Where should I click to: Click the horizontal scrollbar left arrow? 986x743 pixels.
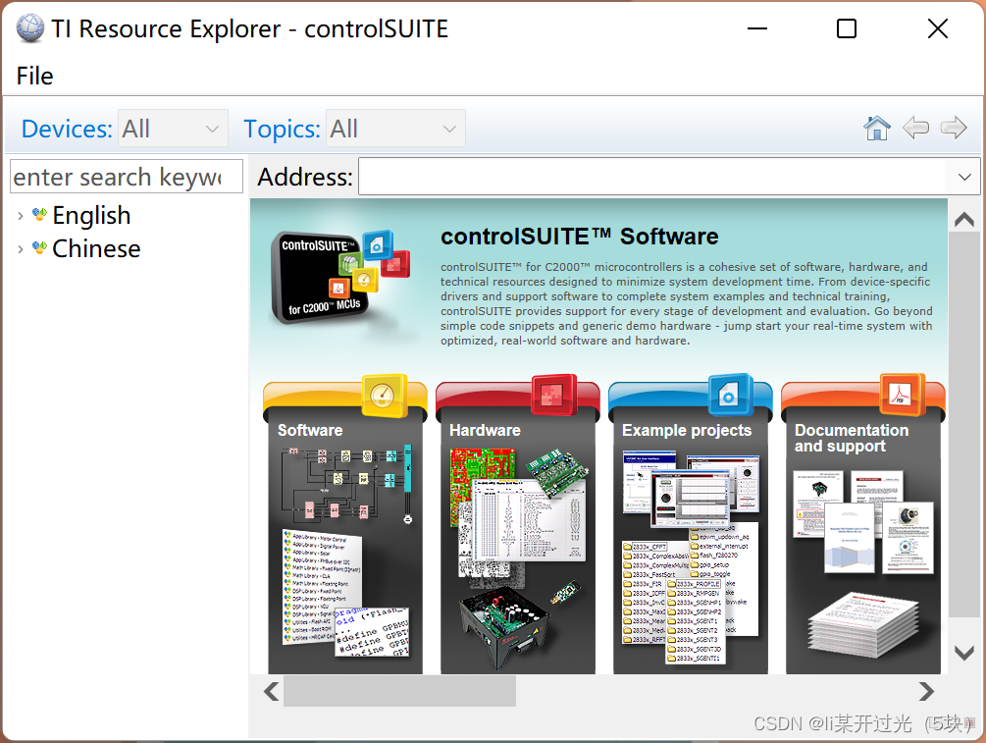271,691
